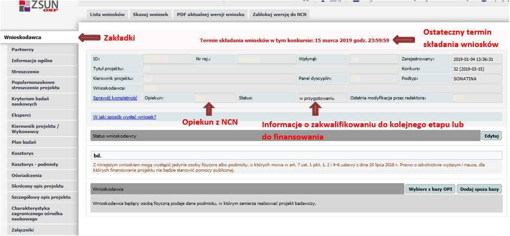Screen dimensions: 510x236
Task: Select the Wnioskodawca sidebar tab
Action: (39, 38)
